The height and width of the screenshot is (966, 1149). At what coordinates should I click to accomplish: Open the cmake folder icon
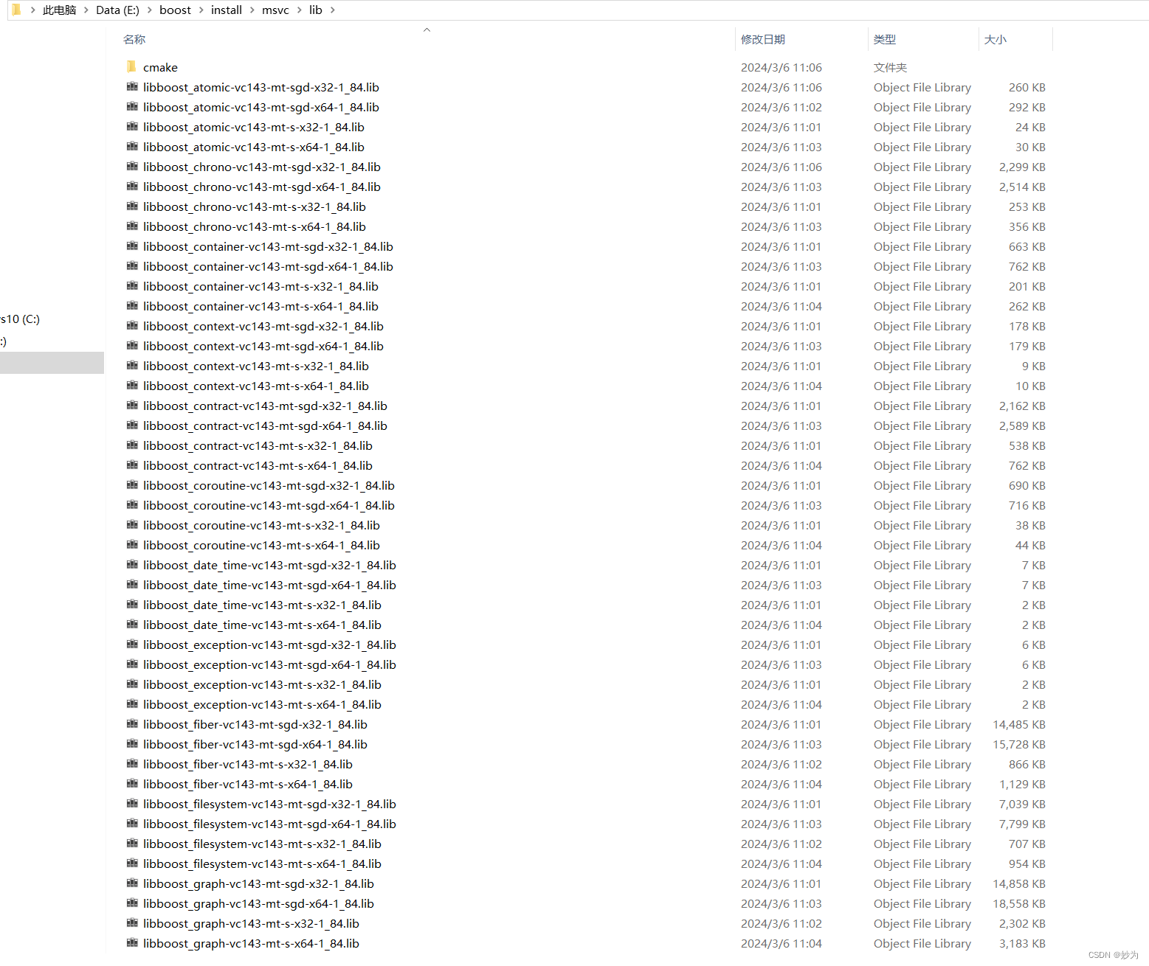(132, 66)
